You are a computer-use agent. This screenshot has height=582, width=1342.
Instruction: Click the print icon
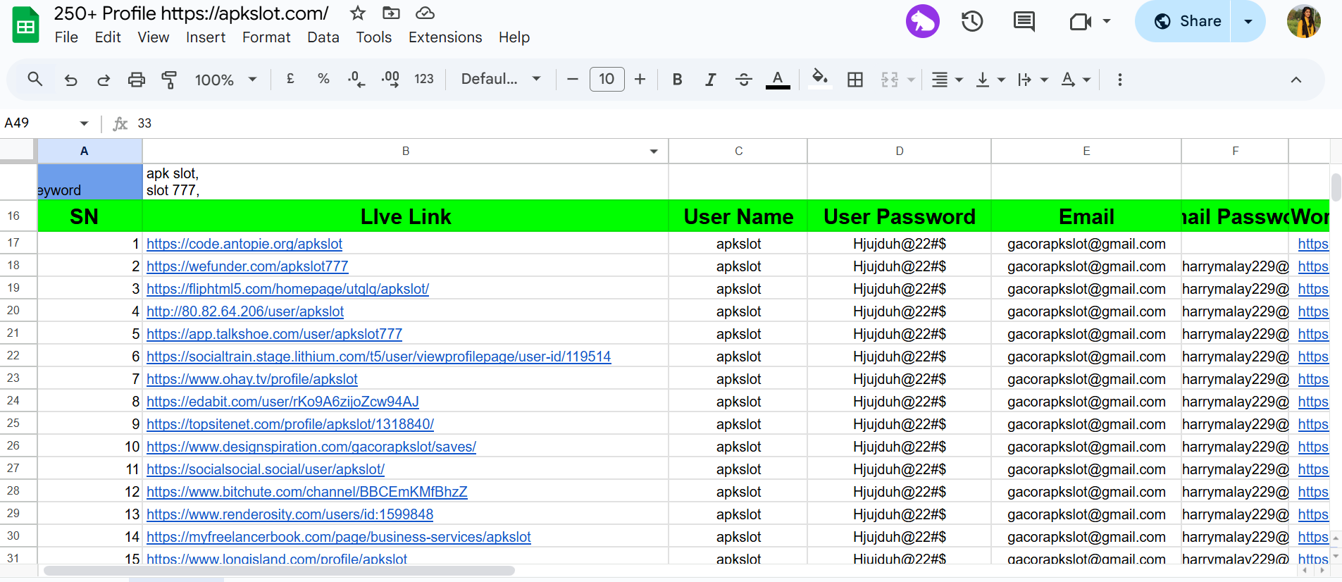pos(136,80)
